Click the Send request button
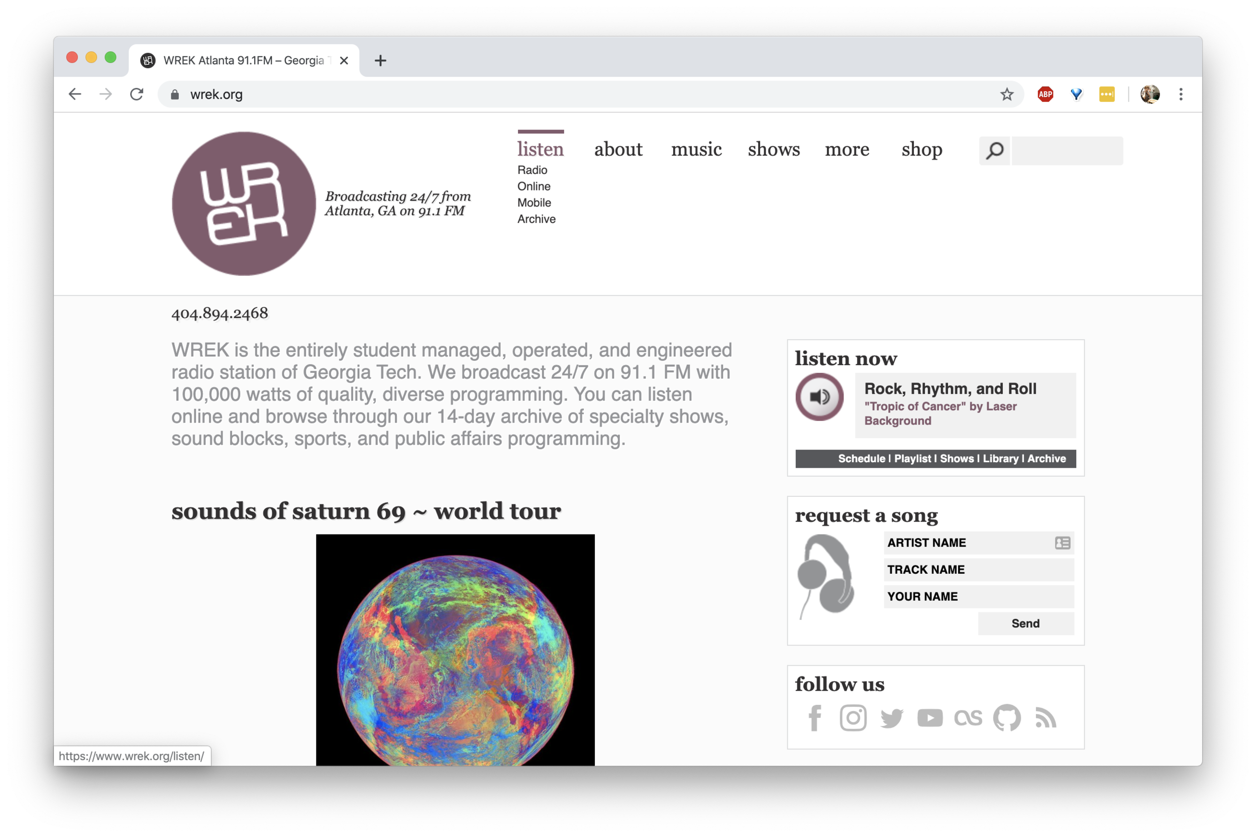The height and width of the screenshot is (837, 1256). [1025, 623]
